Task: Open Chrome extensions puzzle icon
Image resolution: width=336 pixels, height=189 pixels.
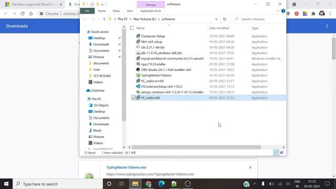Action: pyautogui.click(x=313, y=14)
